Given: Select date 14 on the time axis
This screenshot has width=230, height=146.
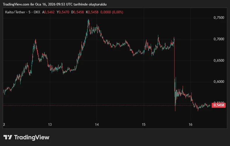Looking at the screenshot, I should (97, 125).
